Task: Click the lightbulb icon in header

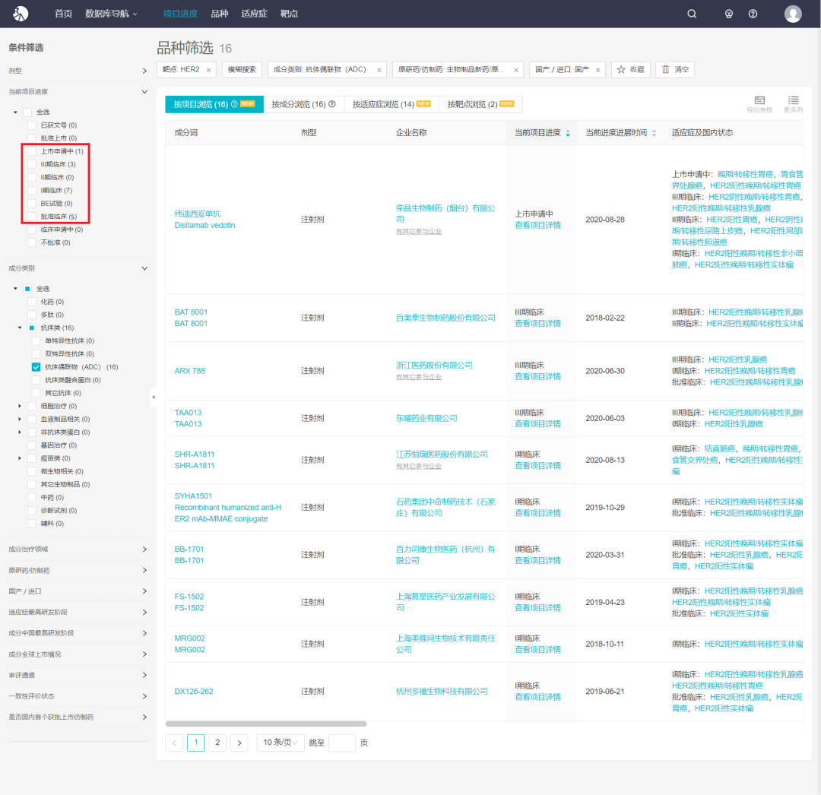Action: coord(729,14)
